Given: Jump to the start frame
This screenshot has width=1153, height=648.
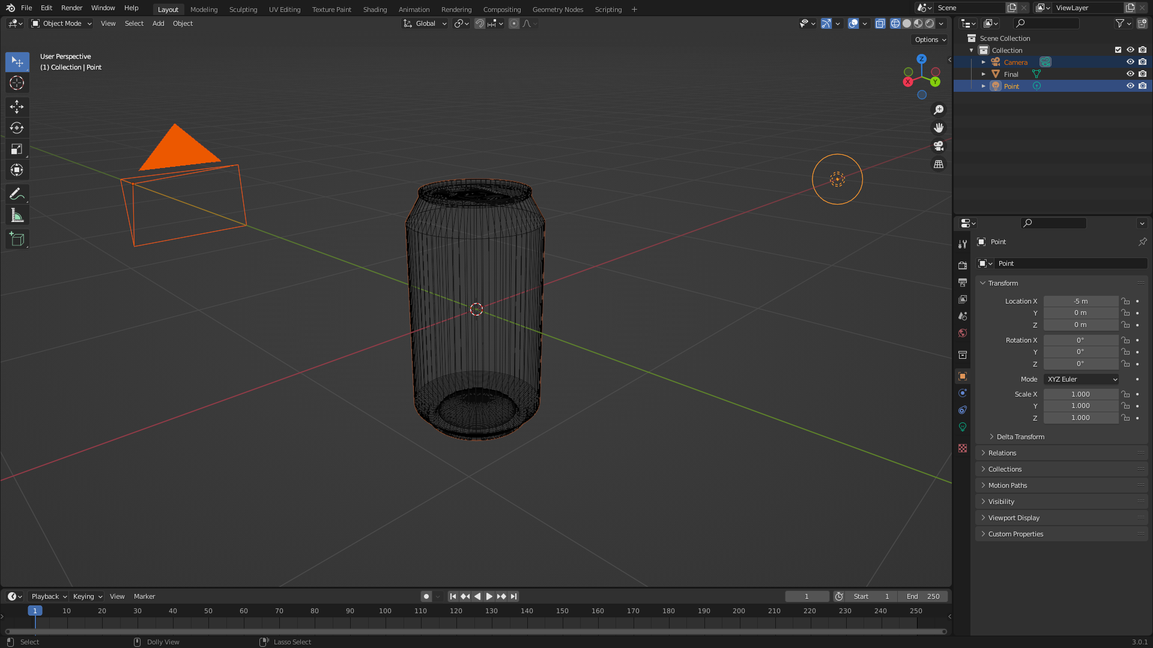Looking at the screenshot, I should (453, 596).
